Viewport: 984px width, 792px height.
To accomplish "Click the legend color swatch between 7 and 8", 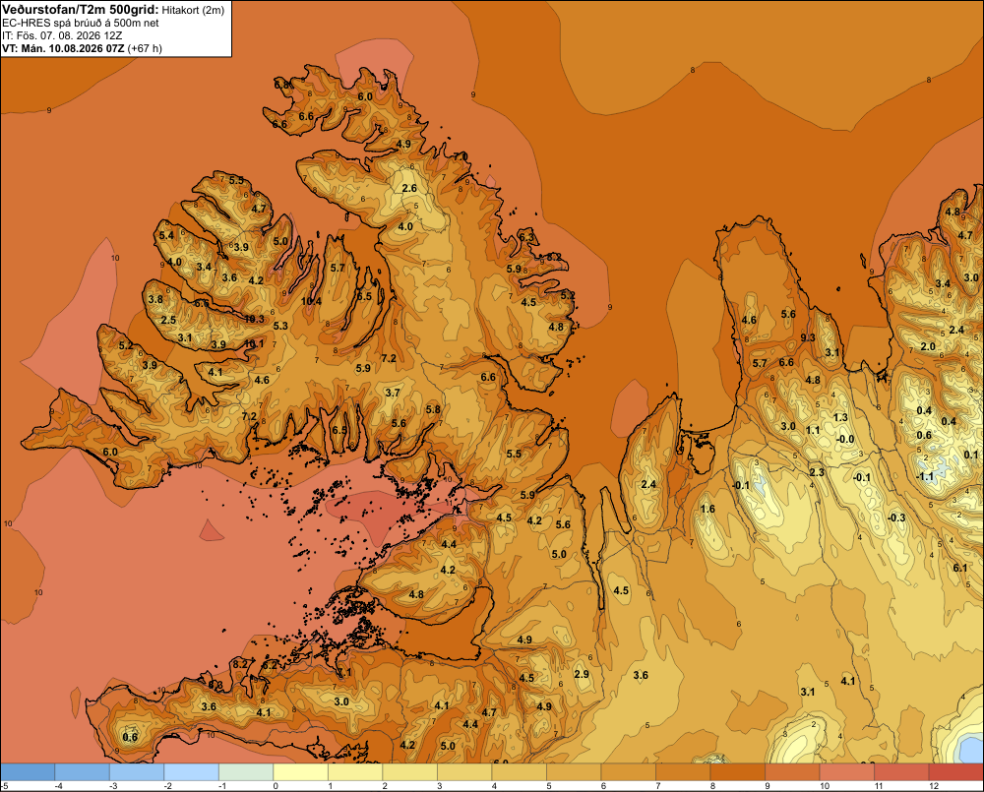I will coord(683,772).
